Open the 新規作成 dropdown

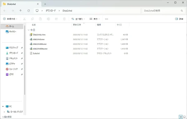[10, 19]
